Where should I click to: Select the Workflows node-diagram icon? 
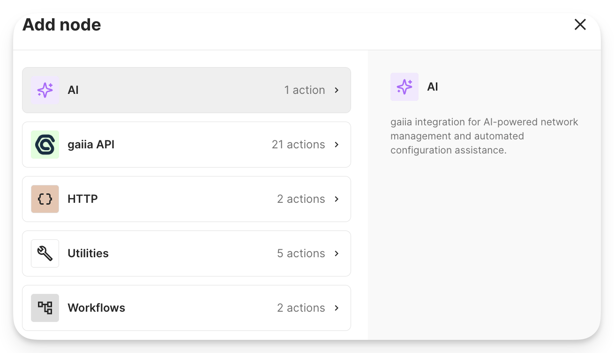coord(45,308)
